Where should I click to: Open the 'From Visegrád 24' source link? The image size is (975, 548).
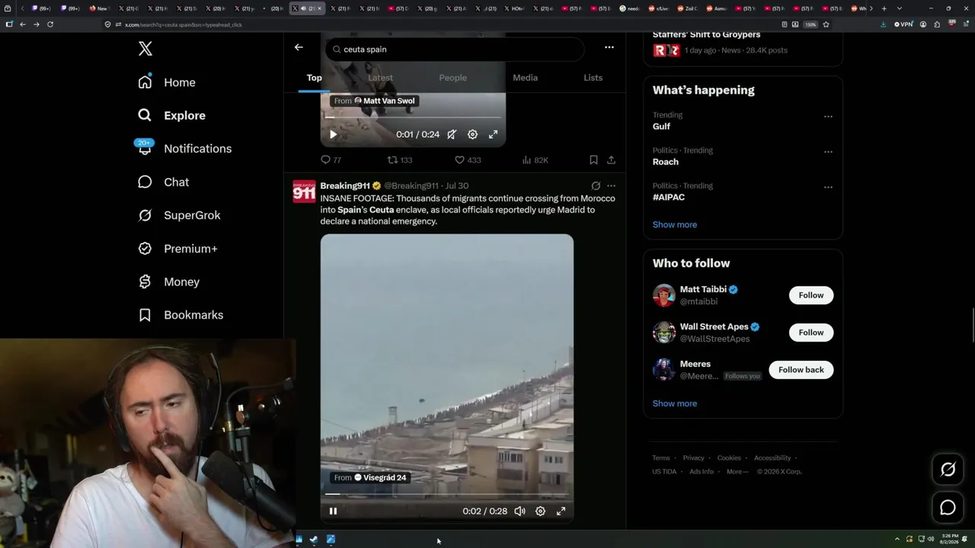coord(371,478)
